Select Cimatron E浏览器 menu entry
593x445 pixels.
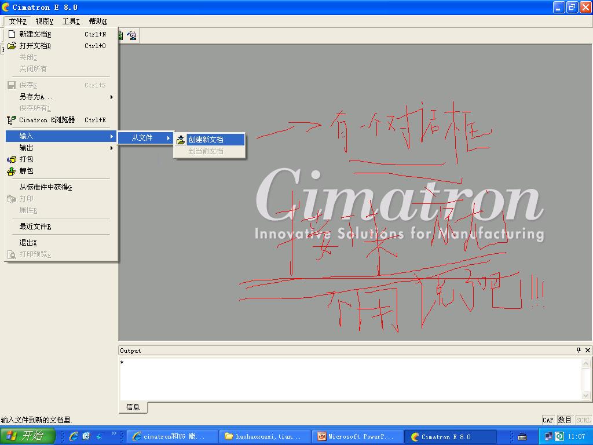(x=60, y=120)
